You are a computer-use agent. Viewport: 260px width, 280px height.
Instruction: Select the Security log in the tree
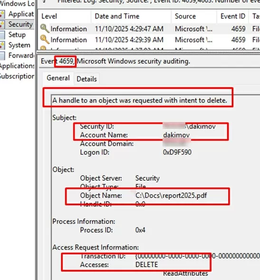pos(20,24)
